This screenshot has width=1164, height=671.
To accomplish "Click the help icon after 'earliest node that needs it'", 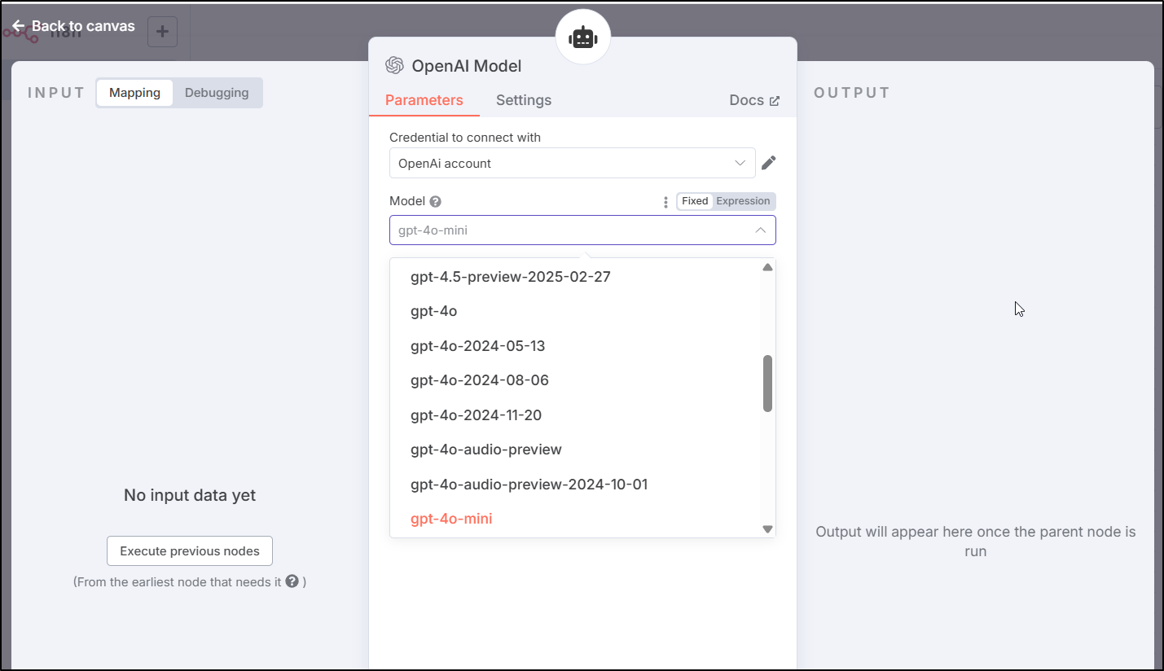I will [292, 581].
